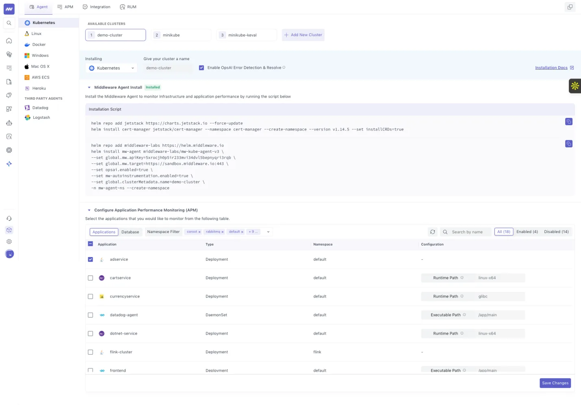Switch to the APM tab

coord(65,7)
